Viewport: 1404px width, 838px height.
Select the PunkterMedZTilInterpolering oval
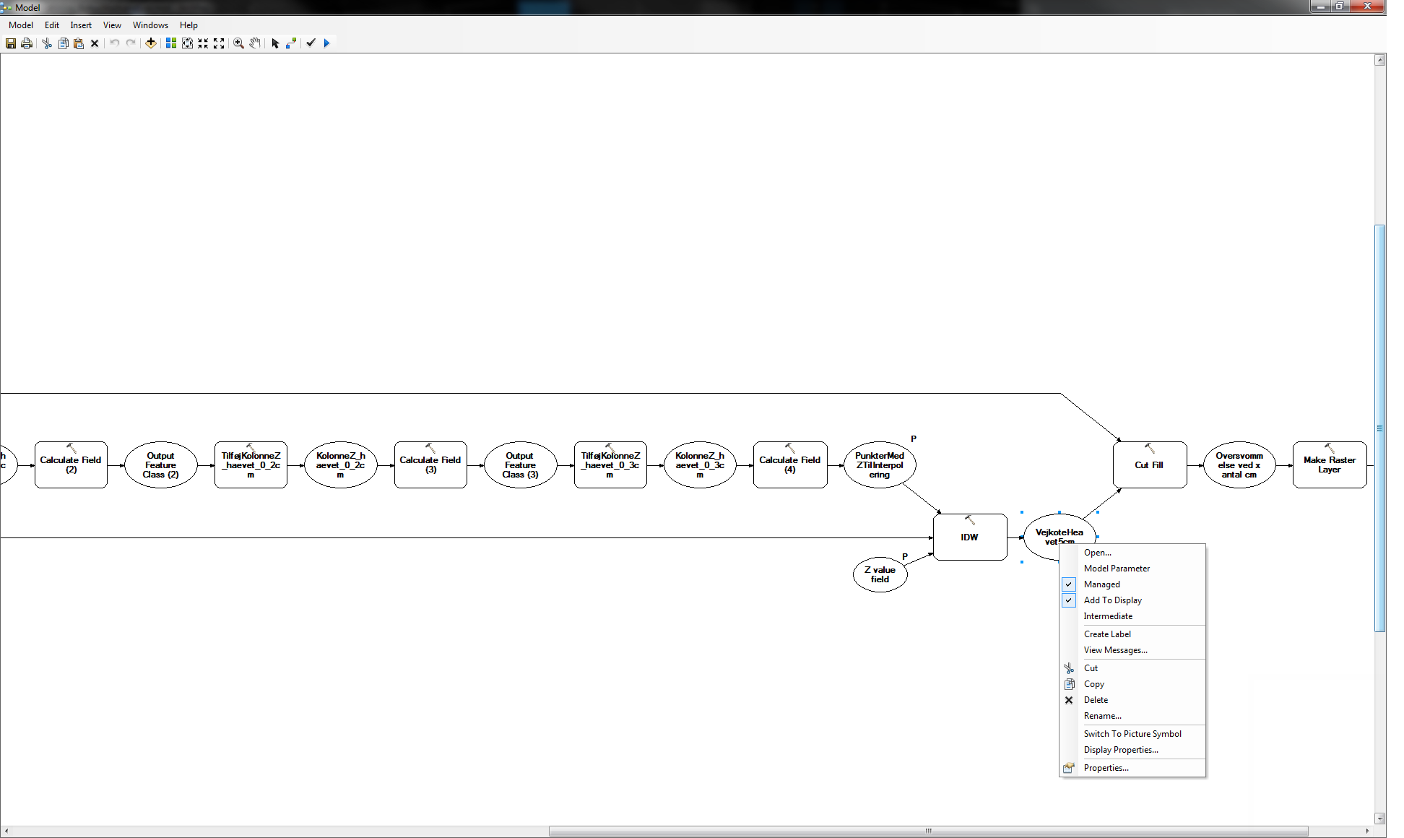click(x=880, y=465)
